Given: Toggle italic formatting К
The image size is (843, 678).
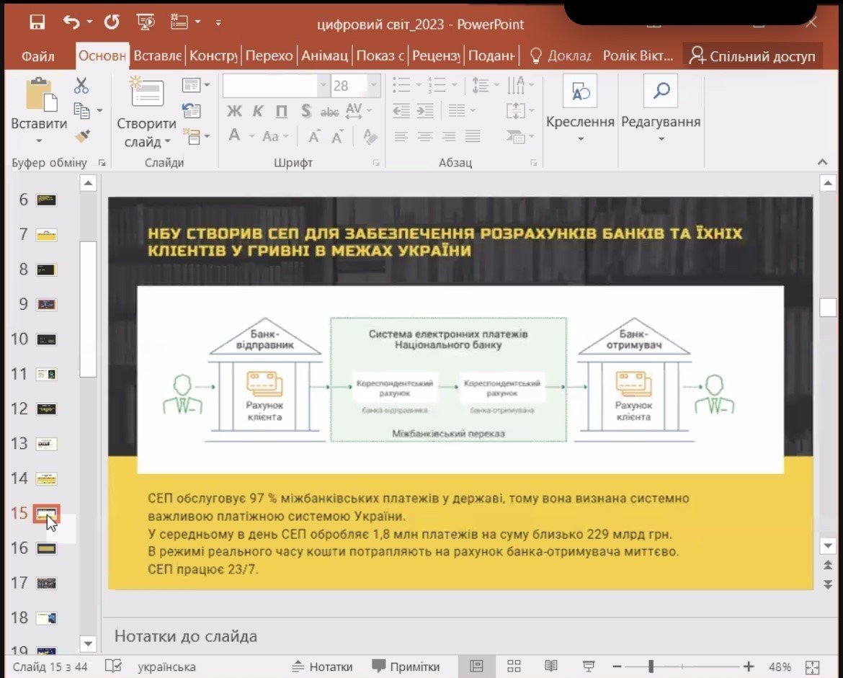Looking at the screenshot, I should click(258, 112).
